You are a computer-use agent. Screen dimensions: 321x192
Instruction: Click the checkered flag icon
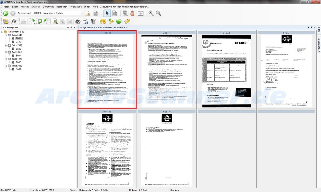click(x=14, y=21)
